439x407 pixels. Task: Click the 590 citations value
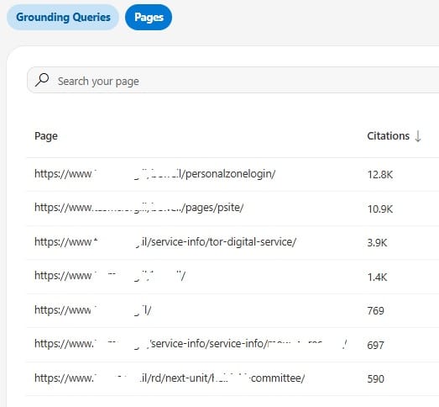click(375, 379)
